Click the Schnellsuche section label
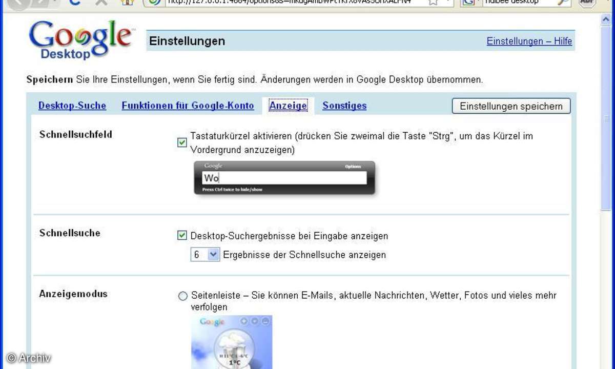The width and height of the screenshot is (615, 369). pos(70,233)
